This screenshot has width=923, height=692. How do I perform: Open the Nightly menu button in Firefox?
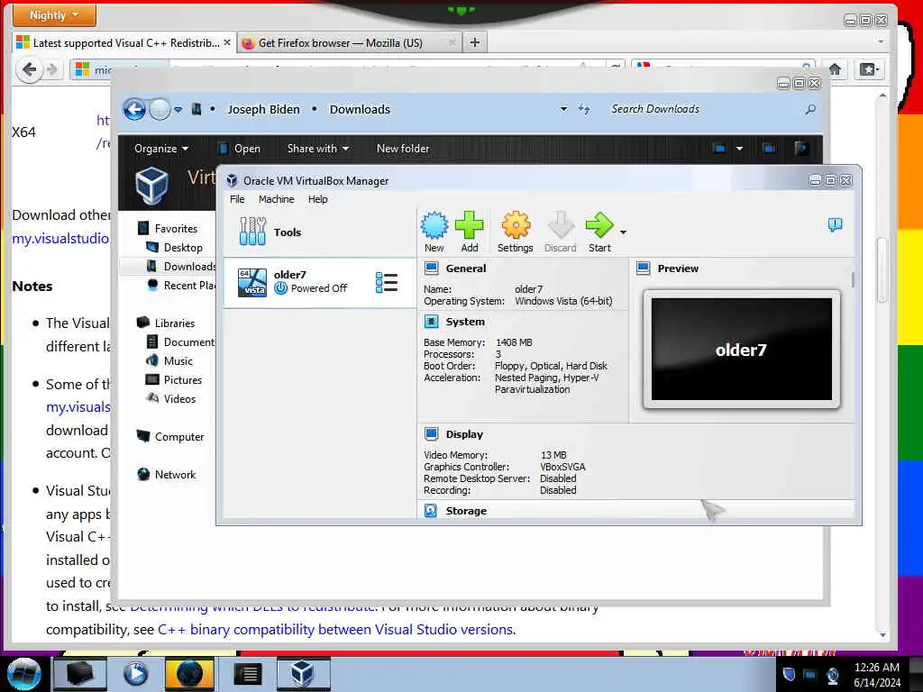[x=54, y=15]
